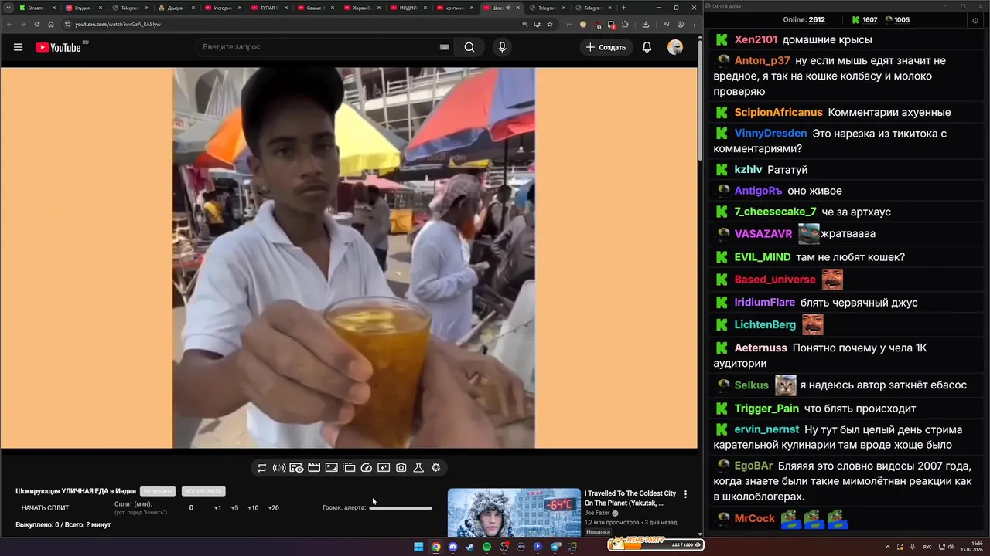Open the gear settings in player toolbar
The width and height of the screenshot is (990, 556).
(x=436, y=467)
